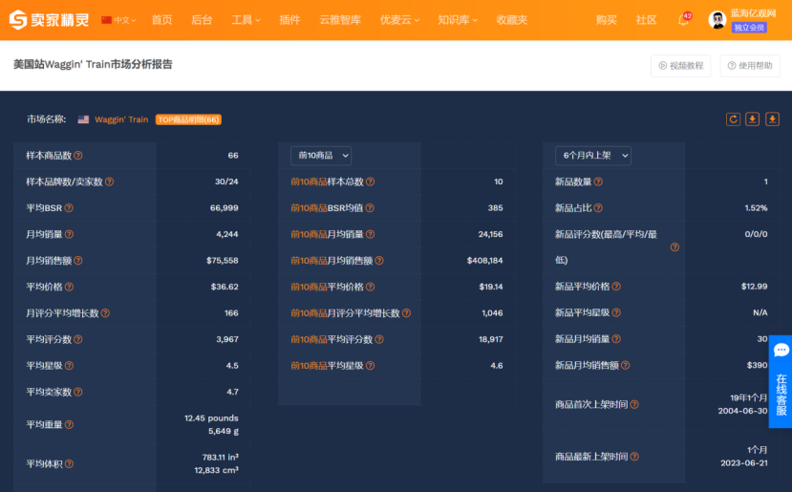Click help icon next to 样本商品数
This screenshot has height=492, width=792.
coord(78,156)
